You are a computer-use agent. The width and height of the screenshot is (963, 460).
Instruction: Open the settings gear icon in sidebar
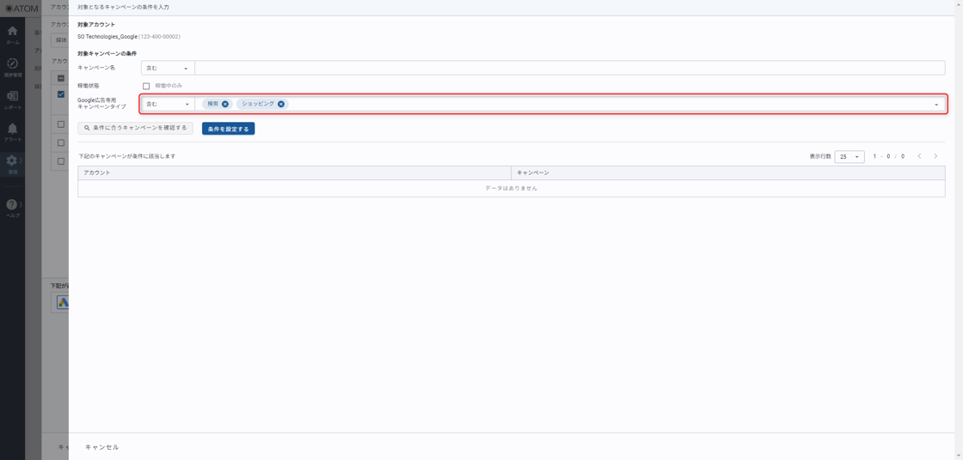tap(12, 160)
